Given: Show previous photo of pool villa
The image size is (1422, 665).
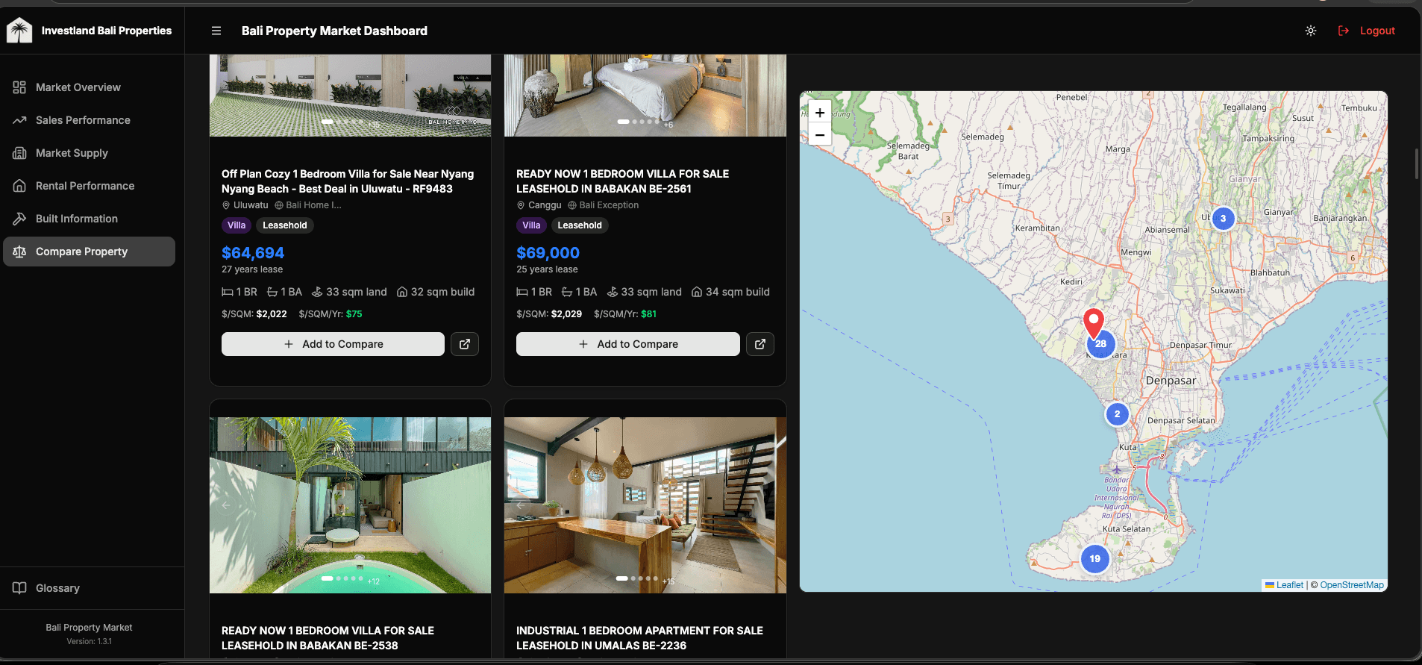Looking at the screenshot, I should click(226, 505).
